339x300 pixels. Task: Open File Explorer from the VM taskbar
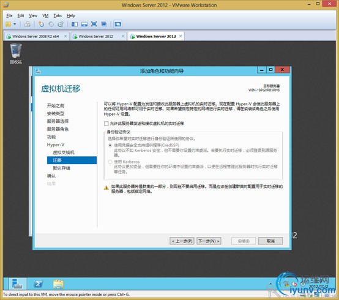[x=58, y=284]
